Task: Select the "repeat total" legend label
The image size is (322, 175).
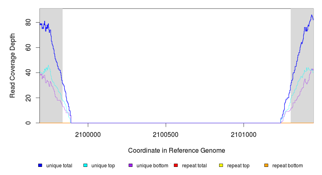Action: click(194, 166)
